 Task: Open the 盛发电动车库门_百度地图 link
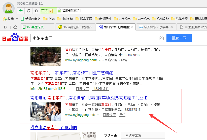[54, 128]
